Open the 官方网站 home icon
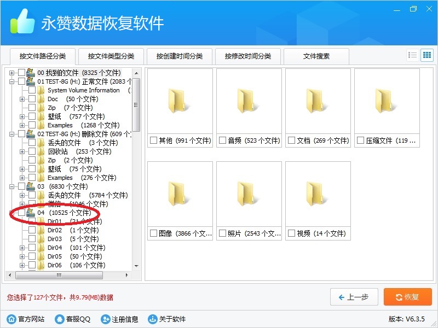 [11, 319]
